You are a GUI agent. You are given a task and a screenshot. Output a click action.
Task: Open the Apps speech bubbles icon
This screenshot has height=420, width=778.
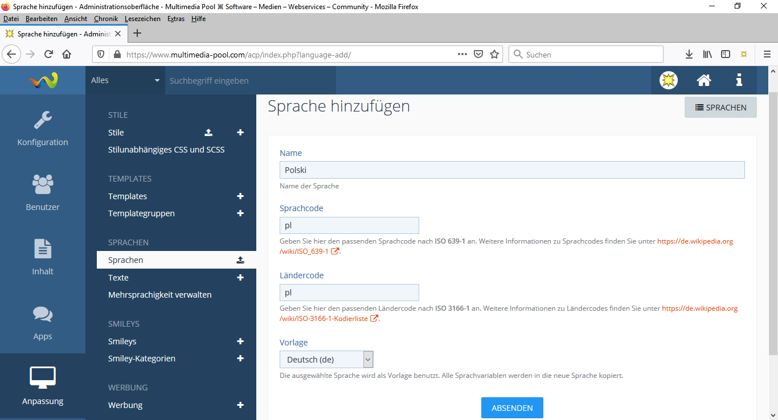43,314
